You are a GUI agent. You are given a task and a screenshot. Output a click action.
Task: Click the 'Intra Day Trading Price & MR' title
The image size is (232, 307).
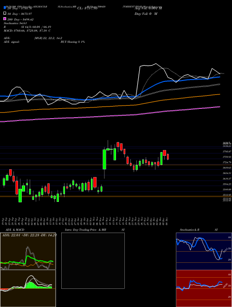85,230
